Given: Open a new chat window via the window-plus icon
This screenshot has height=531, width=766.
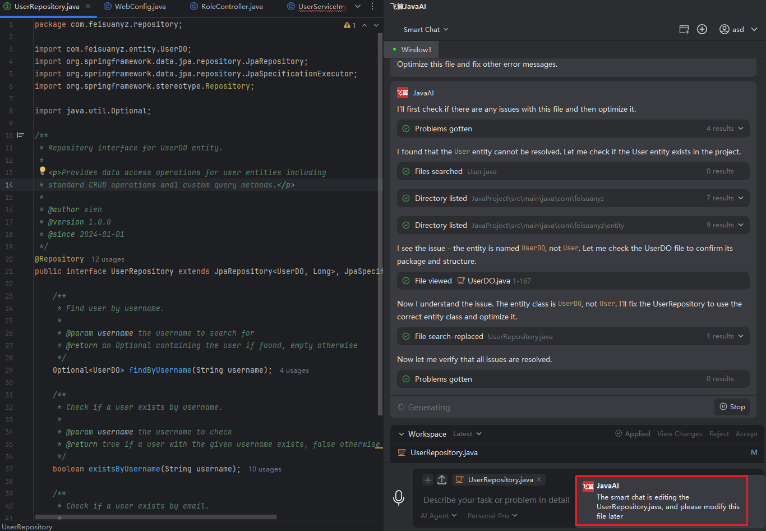Looking at the screenshot, I should 684,29.
